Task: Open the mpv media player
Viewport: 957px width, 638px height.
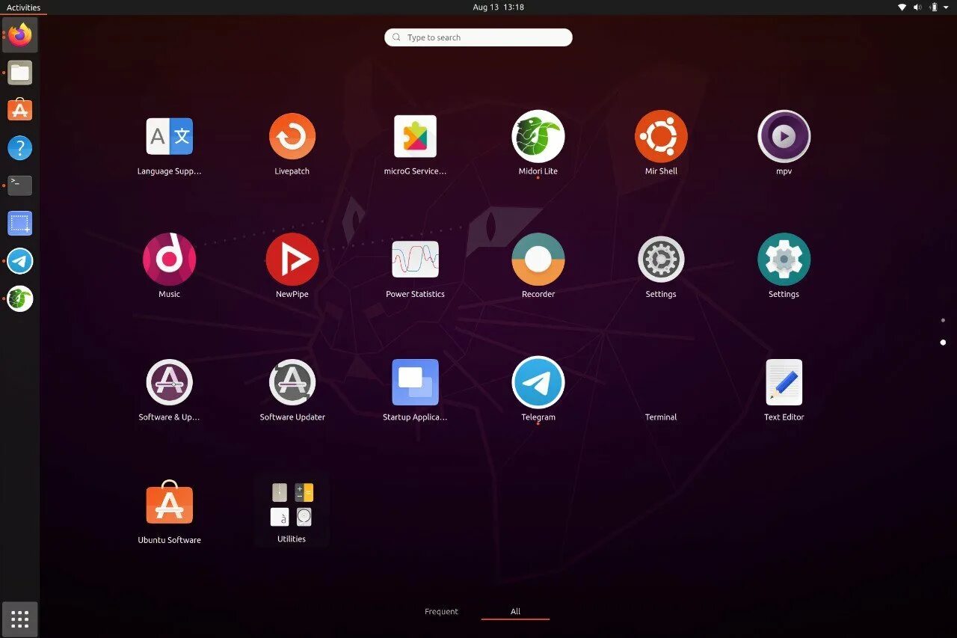Action: (784, 137)
